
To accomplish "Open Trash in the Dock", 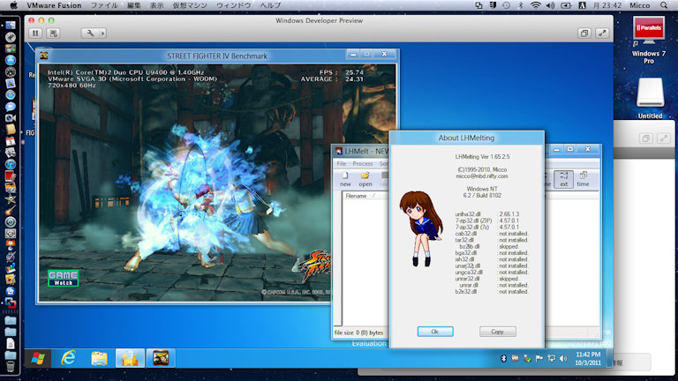I will pos(11,366).
